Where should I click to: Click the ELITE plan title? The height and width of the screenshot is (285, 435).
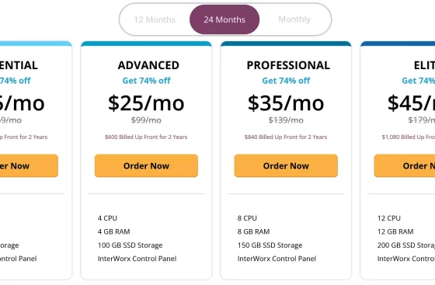(x=424, y=65)
